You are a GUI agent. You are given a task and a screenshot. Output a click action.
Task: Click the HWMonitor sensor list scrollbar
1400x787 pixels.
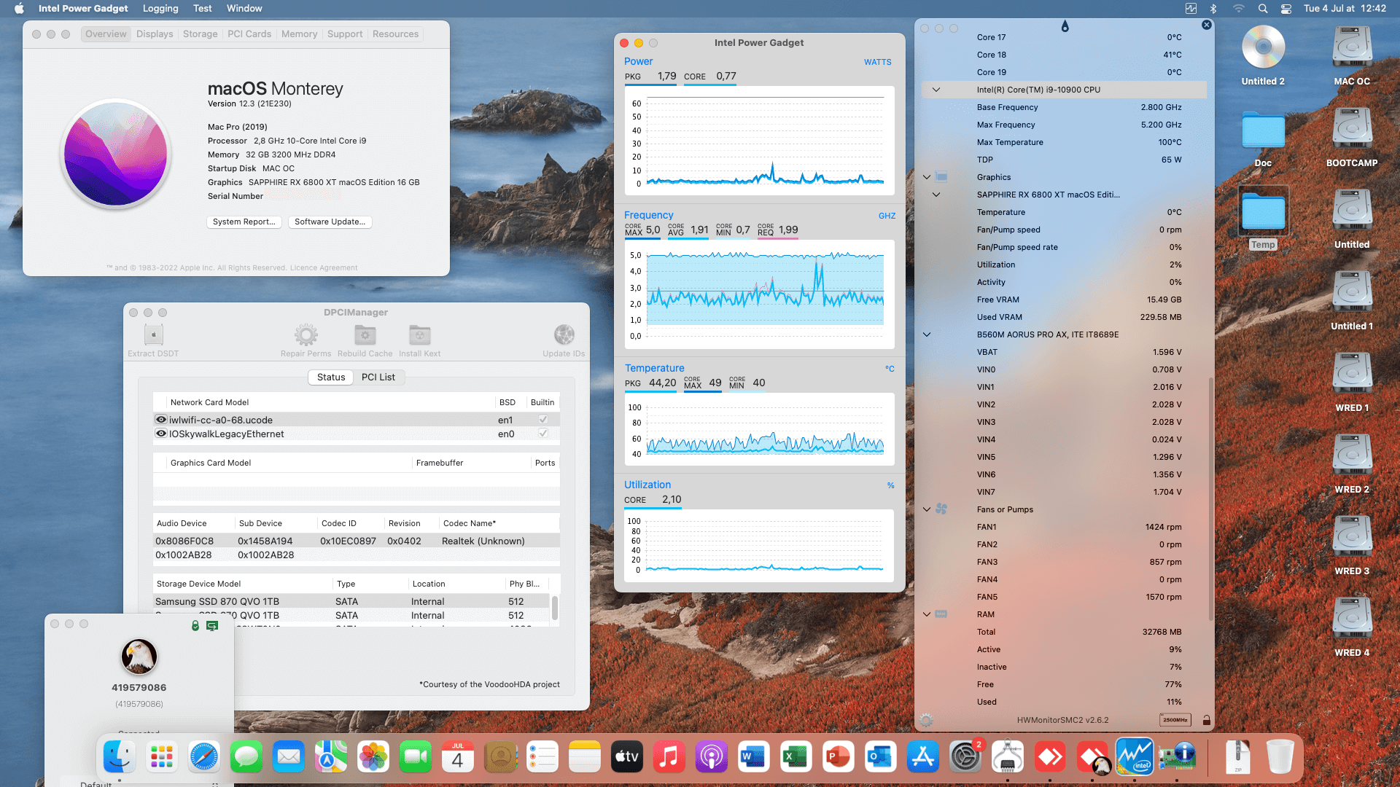1211,499
